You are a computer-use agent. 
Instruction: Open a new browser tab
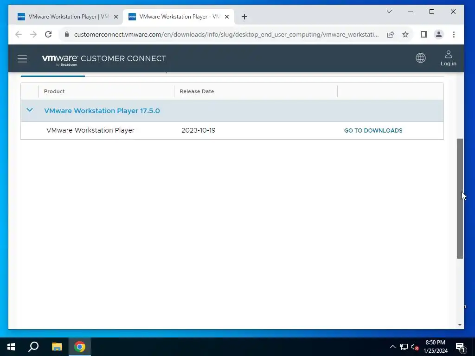point(244,17)
